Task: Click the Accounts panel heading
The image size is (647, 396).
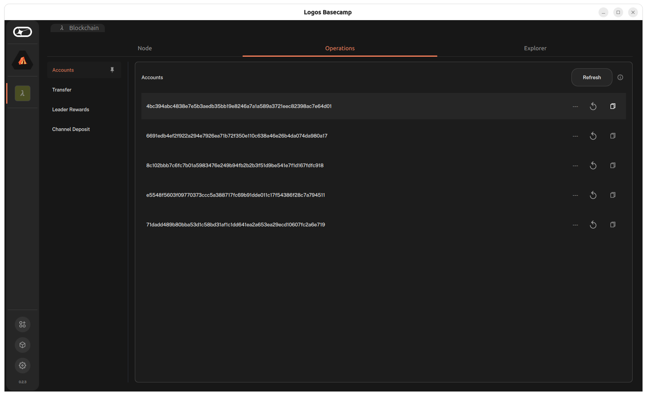Action: coord(152,77)
